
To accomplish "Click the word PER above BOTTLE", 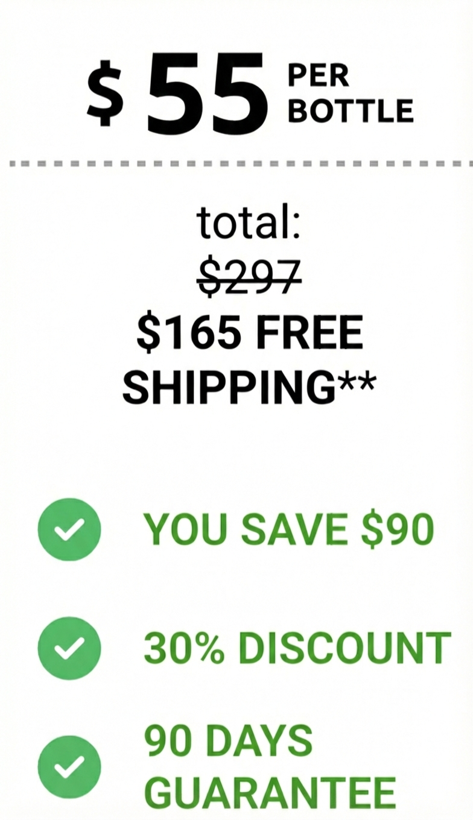I will tap(318, 78).
